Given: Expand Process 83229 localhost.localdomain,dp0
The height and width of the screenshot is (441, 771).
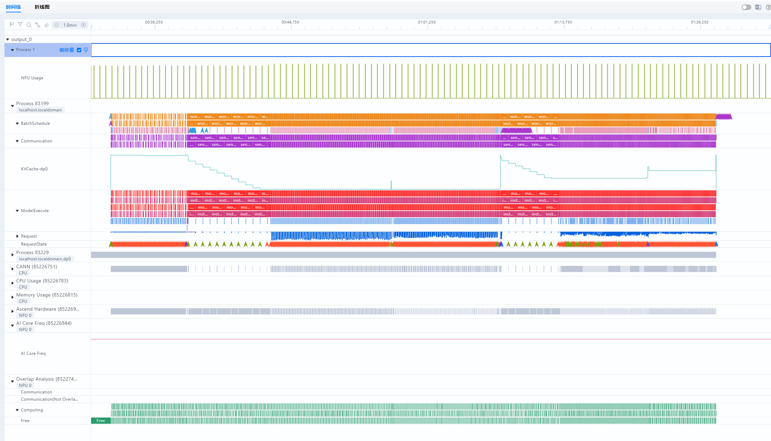Looking at the screenshot, I should tap(12, 255).
